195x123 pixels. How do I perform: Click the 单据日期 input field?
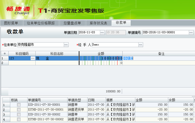click(x=89, y=33)
